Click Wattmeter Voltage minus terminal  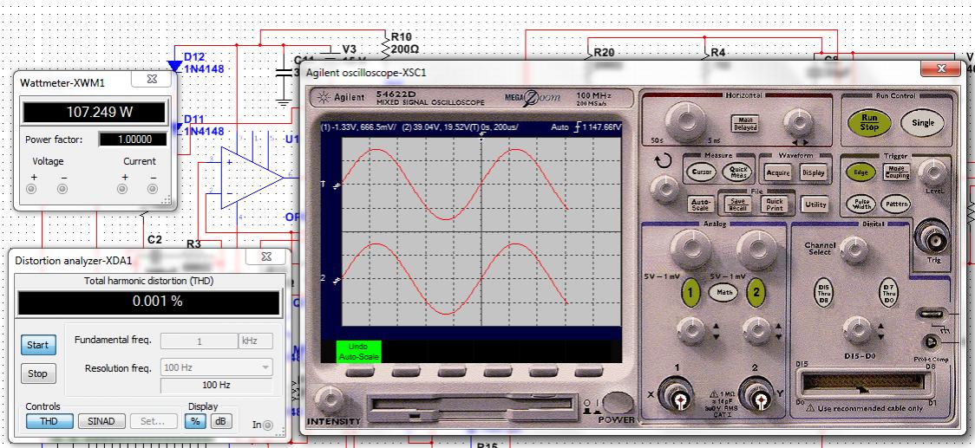click(62, 189)
